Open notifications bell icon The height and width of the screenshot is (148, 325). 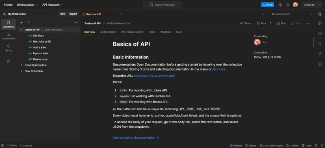tap(288, 5)
